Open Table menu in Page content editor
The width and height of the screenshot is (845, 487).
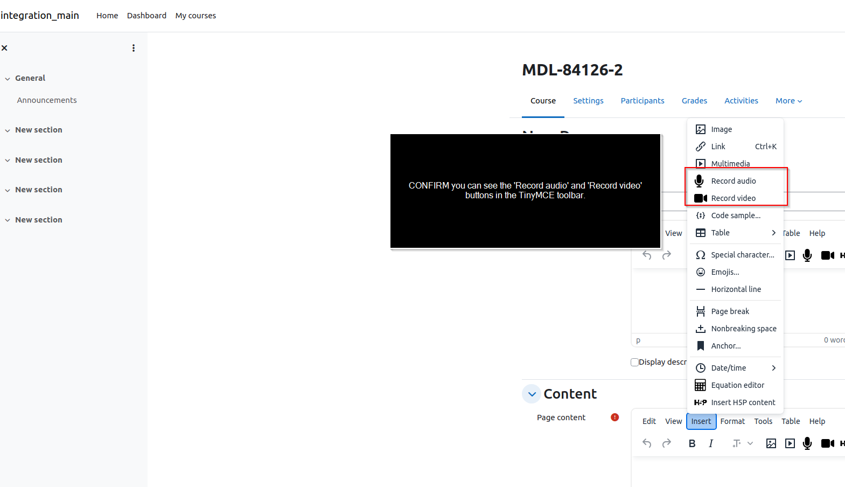click(x=791, y=421)
